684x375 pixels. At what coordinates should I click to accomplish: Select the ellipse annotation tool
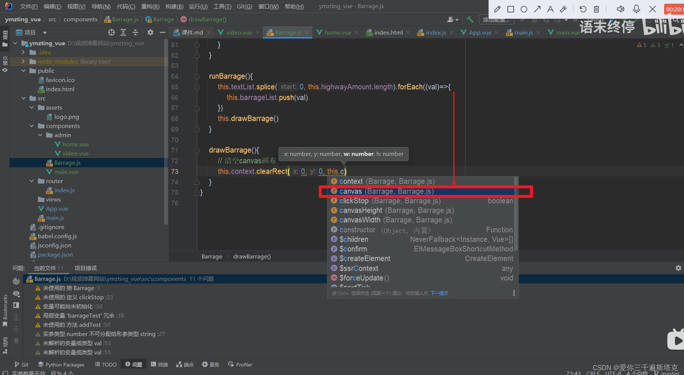(524, 9)
